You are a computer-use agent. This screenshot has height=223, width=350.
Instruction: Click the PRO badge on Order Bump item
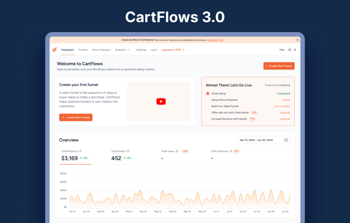click(254, 112)
